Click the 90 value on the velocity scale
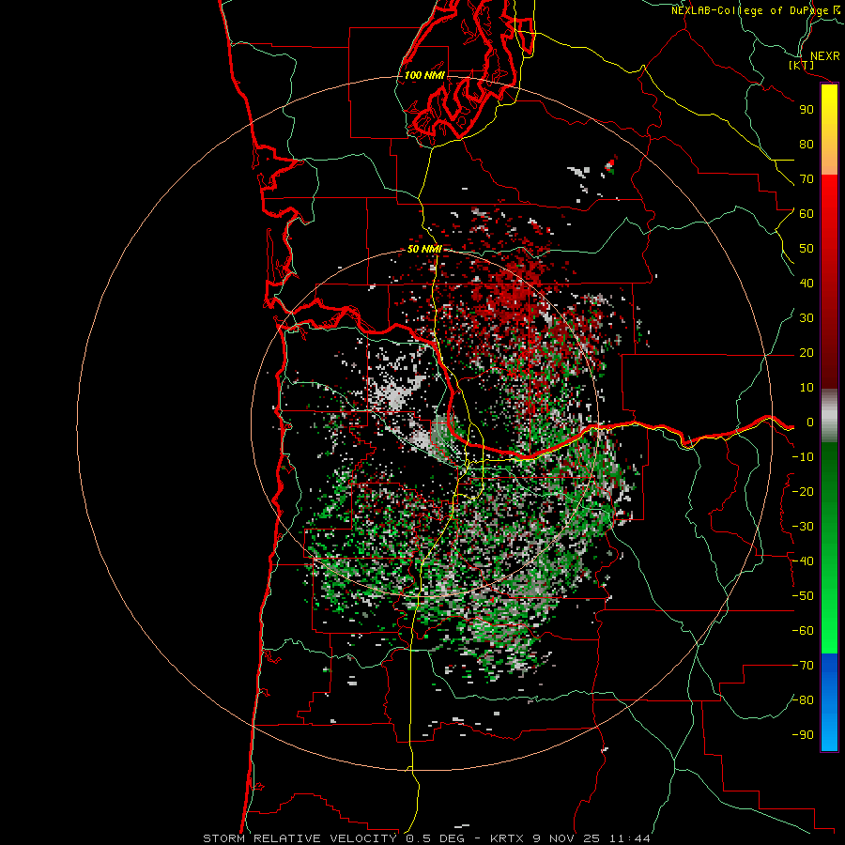 coord(807,110)
